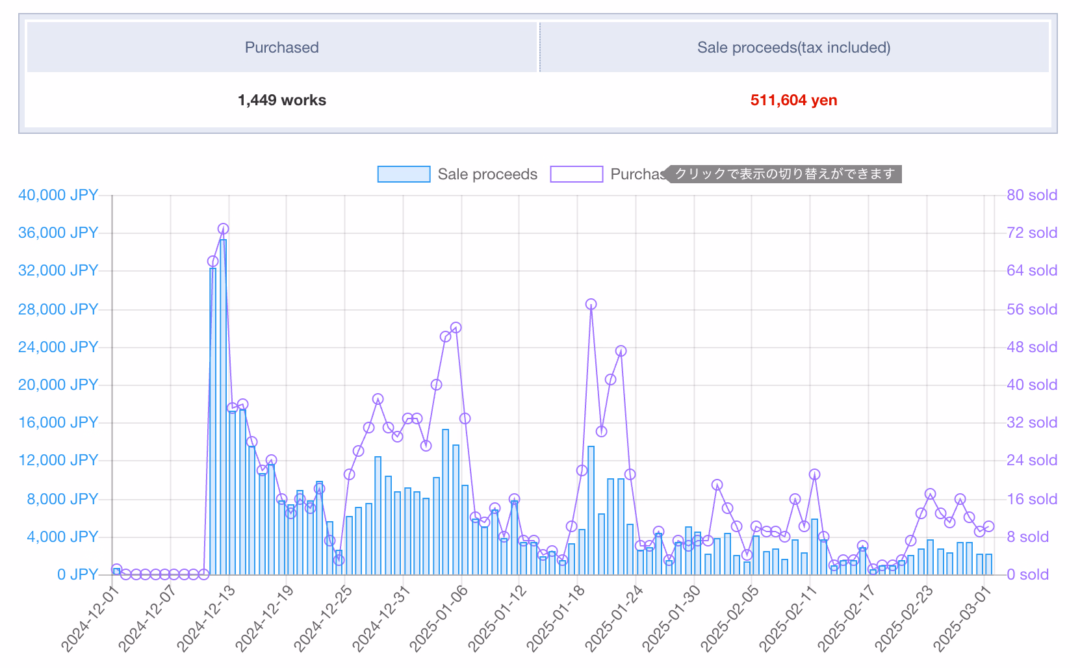Image resolution: width=1080 pixels, height=668 pixels.
Task: Click the 2024-12-01 x-axis date label
Action: point(92,617)
